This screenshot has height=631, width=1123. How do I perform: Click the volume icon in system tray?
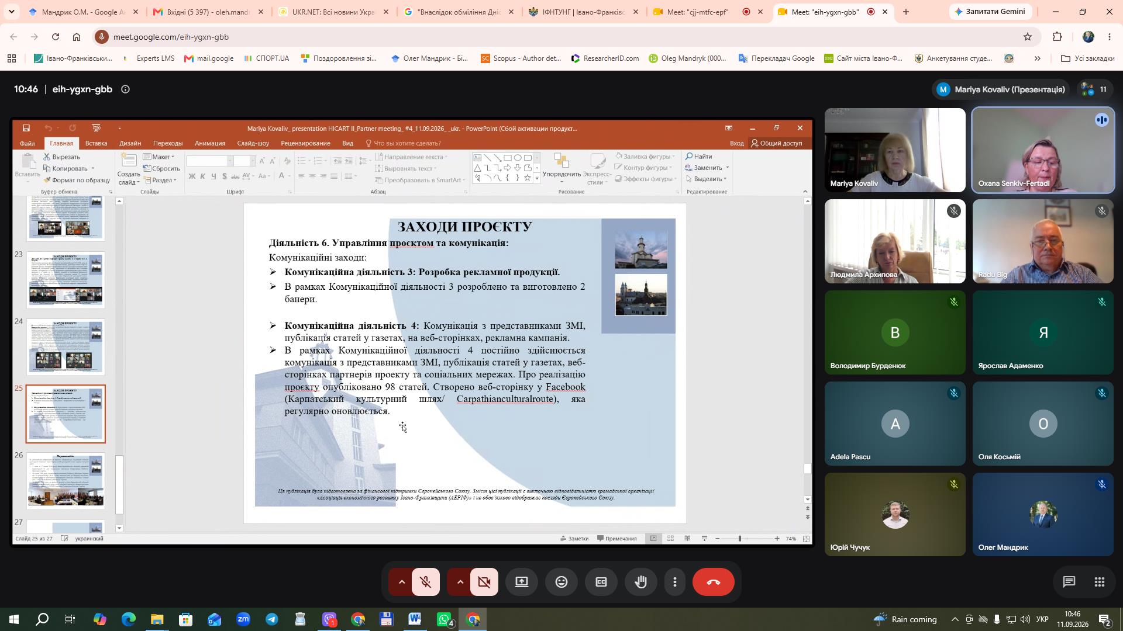pyautogui.click(x=1025, y=619)
